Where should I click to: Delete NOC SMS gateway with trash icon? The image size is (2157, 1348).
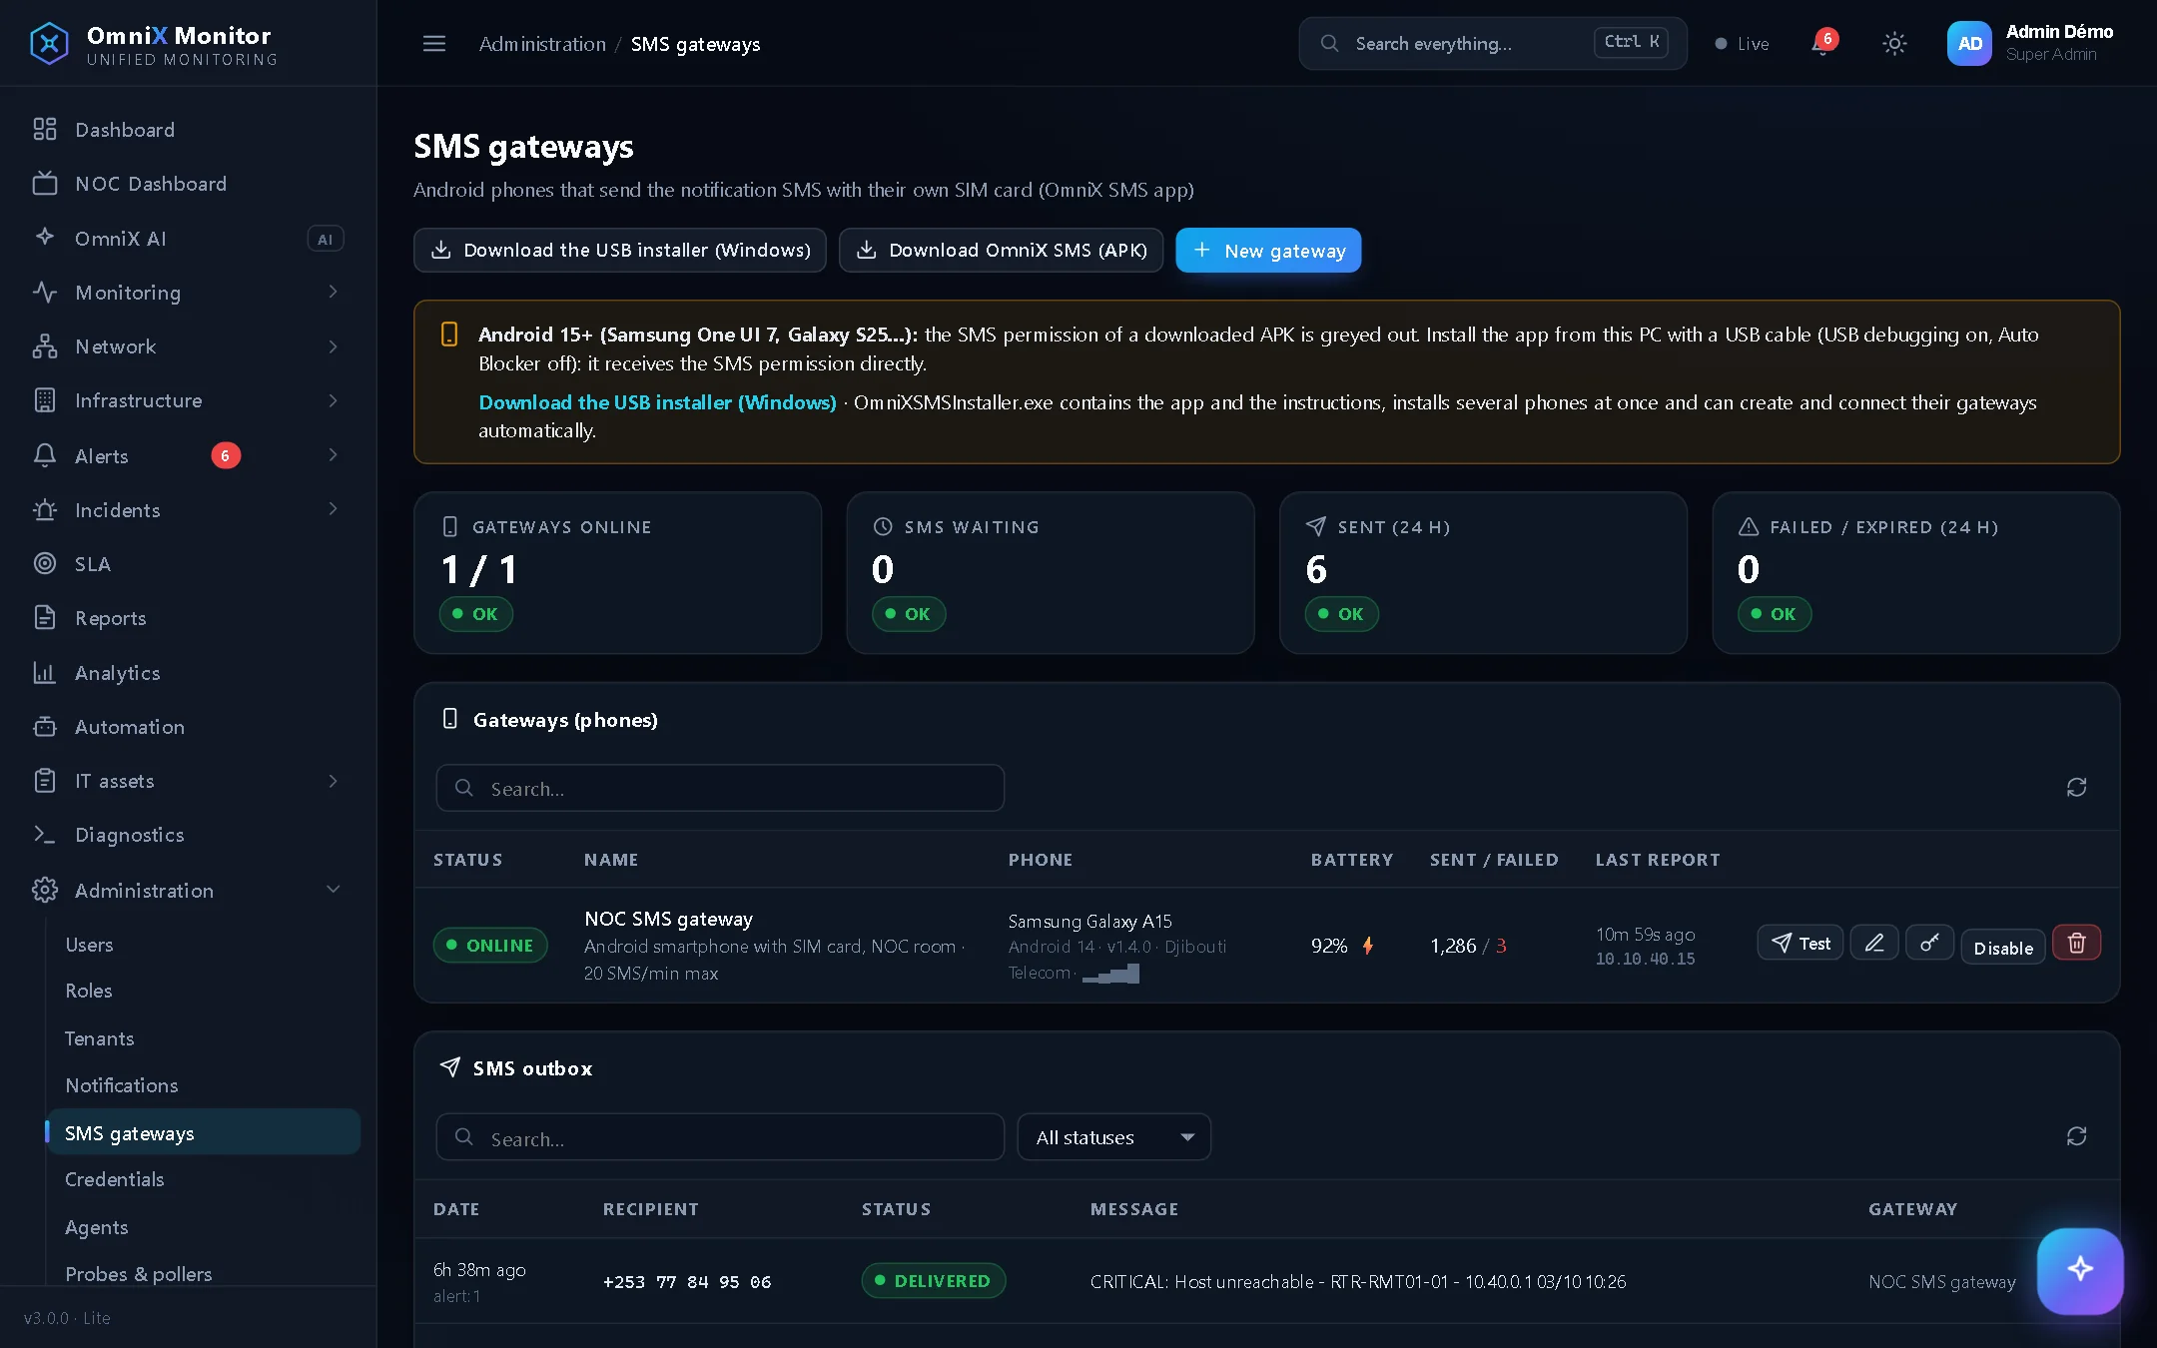pos(2076,943)
